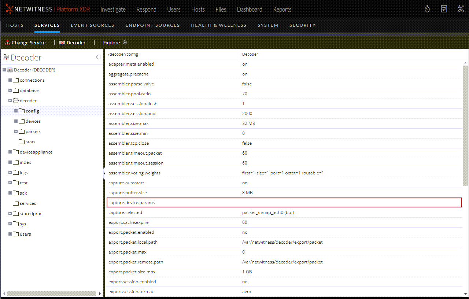The height and width of the screenshot is (299, 469).
Task: Click the Change Service link
Action: click(x=28, y=42)
